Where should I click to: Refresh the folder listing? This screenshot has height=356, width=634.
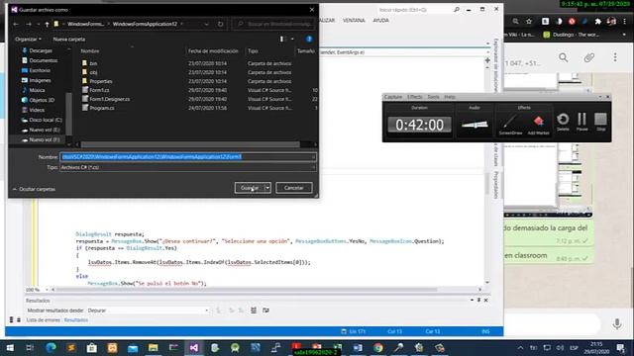220,24
